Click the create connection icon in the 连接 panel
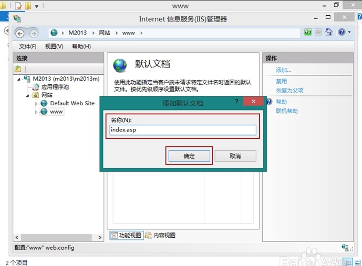The image size is (362, 266). 18,69
